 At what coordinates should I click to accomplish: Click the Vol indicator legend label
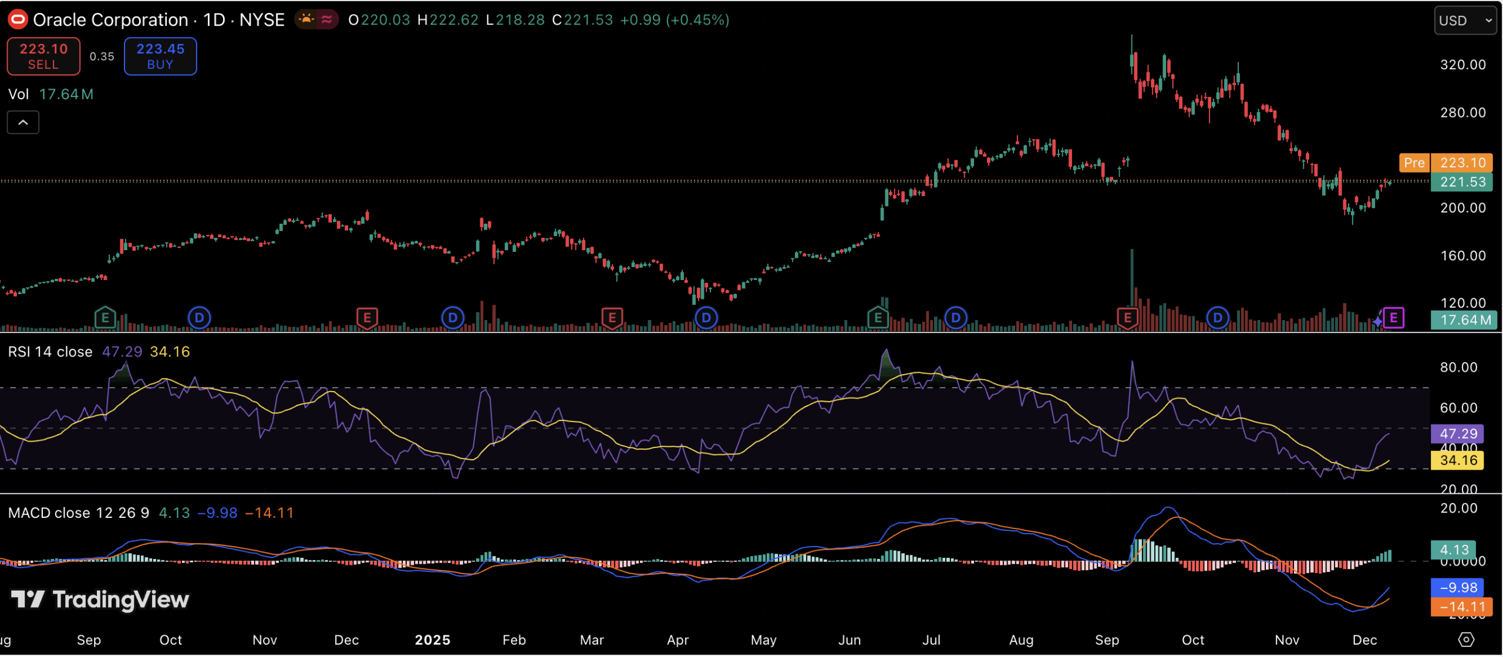pyautogui.click(x=18, y=95)
